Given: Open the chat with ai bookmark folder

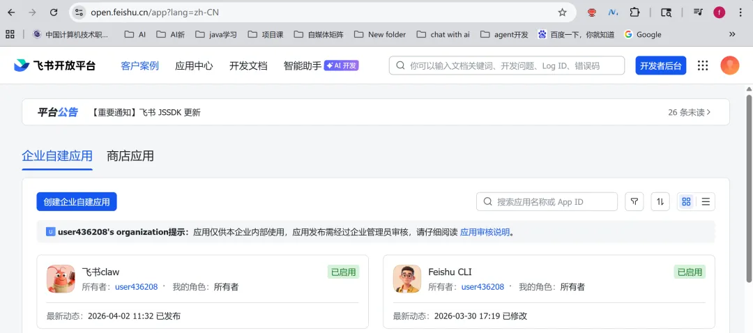Looking at the screenshot, I should click(x=443, y=34).
